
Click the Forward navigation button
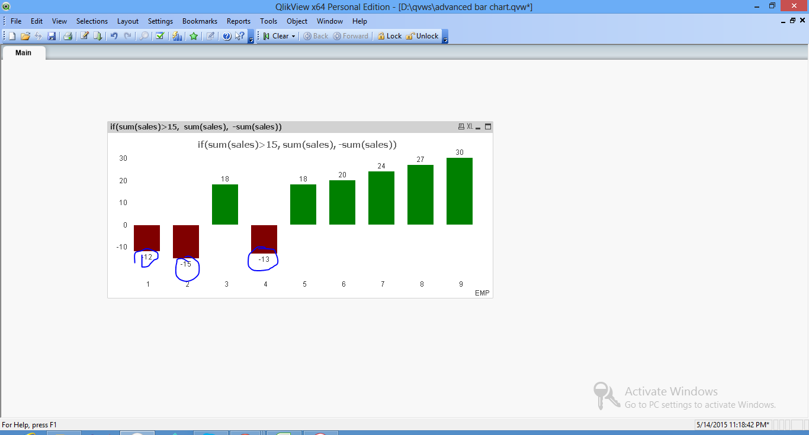tap(351, 36)
